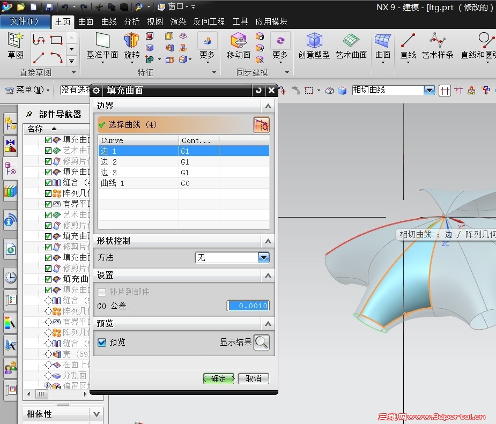Collapse the 边界 section
496x424 pixels.
[x=268, y=106]
